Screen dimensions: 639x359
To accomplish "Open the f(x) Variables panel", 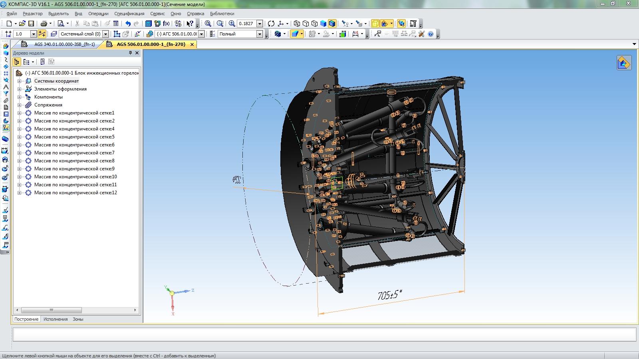I will (x=166, y=24).
